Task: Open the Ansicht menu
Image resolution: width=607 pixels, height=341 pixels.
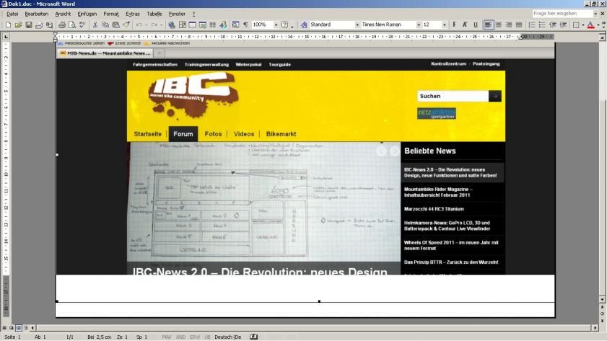Action: click(x=63, y=14)
